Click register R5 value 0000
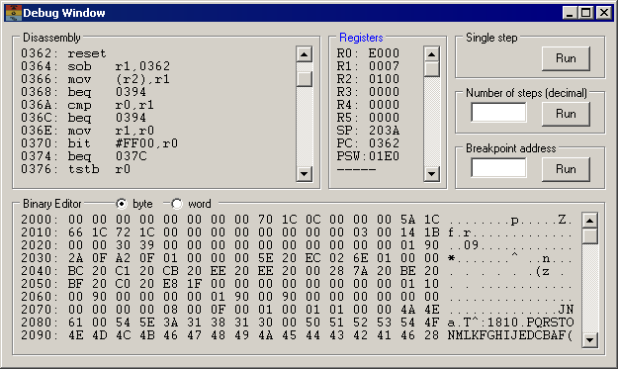The height and width of the screenshot is (369, 618). click(x=384, y=118)
